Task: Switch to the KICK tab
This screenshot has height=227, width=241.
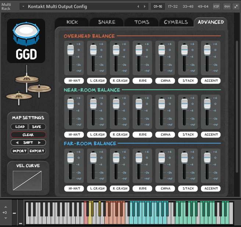Action: (x=72, y=22)
